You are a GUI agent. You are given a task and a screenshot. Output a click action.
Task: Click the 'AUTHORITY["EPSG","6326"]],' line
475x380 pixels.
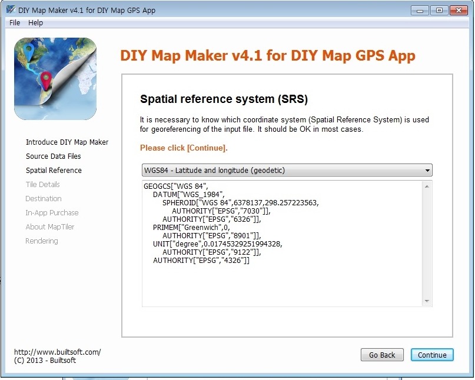click(x=212, y=219)
